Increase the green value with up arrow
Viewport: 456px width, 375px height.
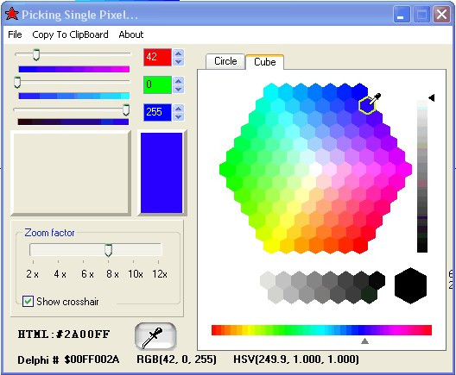tap(179, 81)
